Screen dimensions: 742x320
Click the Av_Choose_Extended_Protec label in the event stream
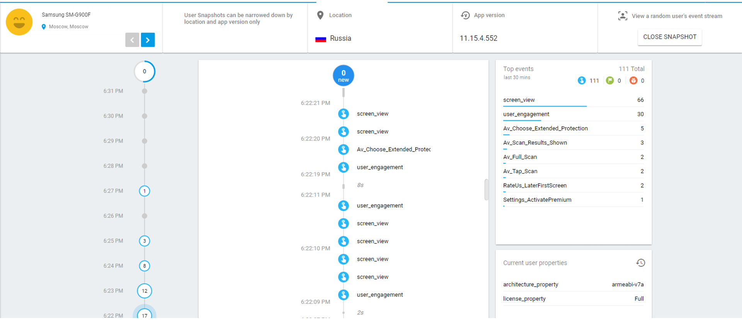pos(393,150)
